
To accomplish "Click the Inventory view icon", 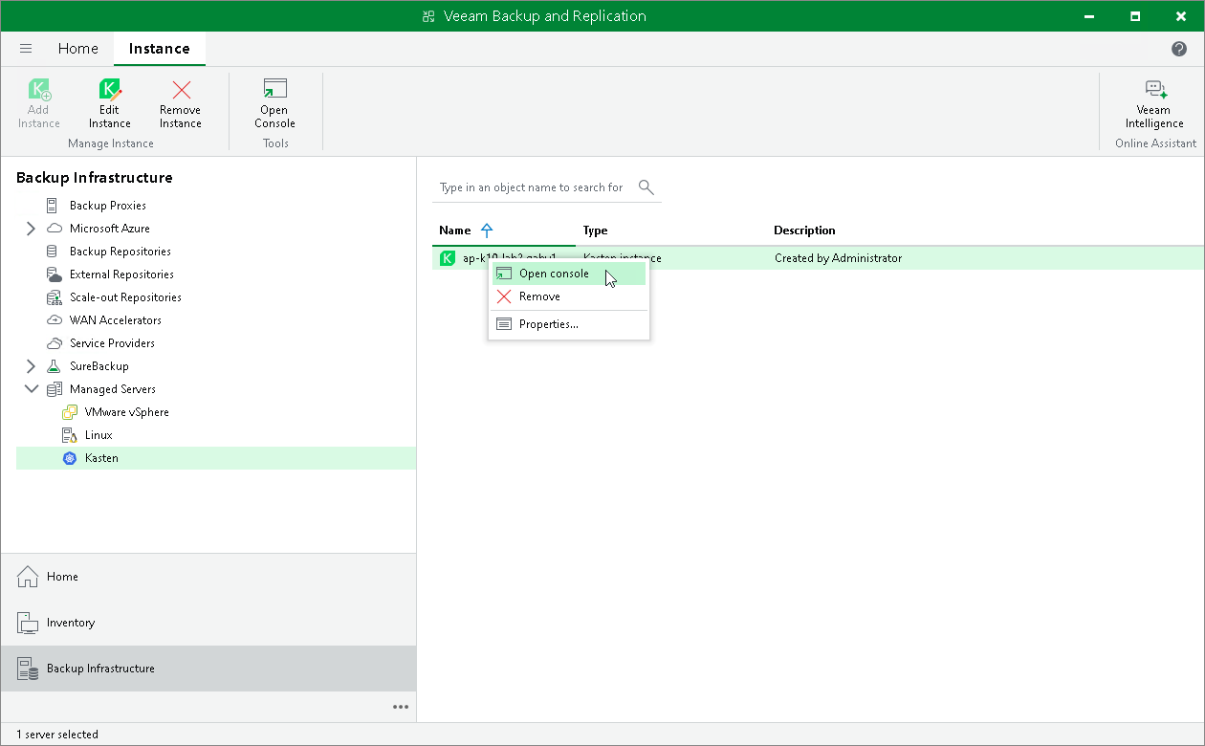I will [x=27, y=623].
